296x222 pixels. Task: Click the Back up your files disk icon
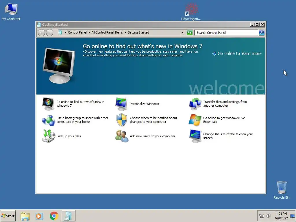(48, 136)
